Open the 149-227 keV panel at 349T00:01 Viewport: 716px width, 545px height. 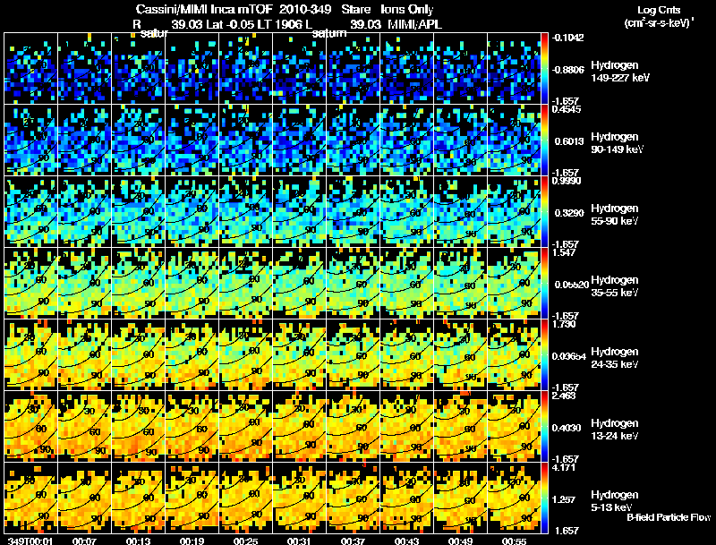click(x=30, y=68)
